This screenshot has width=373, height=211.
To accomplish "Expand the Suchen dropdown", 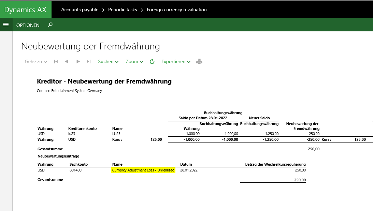I will pyautogui.click(x=108, y=62).
